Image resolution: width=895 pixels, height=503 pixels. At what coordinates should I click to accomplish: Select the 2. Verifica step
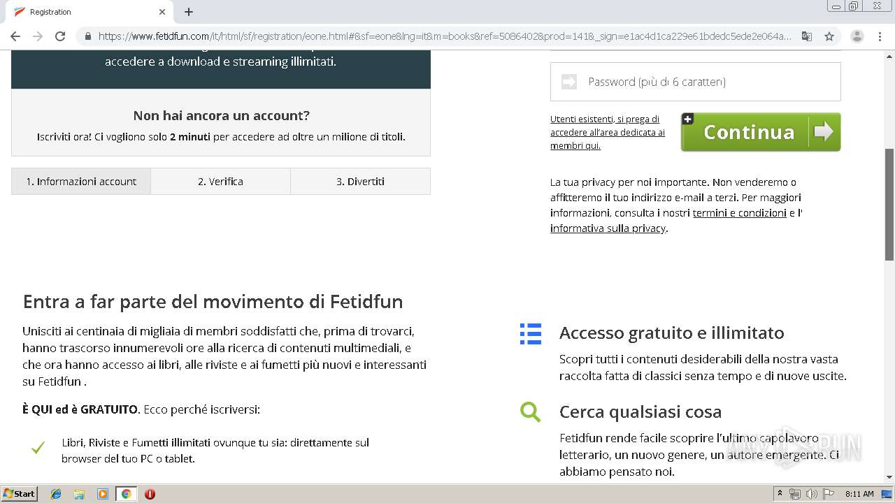(x=220, y=181)
